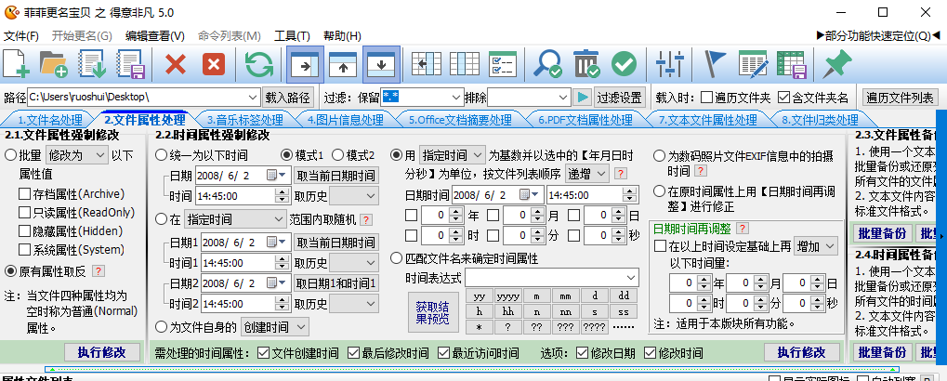
Task: Expand the 时间表达式 combo box
Action: 632,278
